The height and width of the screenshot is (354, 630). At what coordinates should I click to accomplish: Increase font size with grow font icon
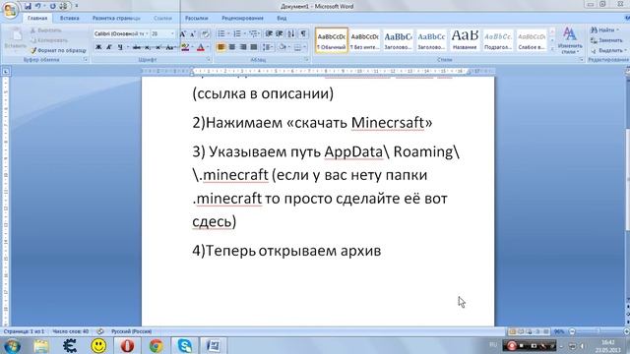[182, 34]
